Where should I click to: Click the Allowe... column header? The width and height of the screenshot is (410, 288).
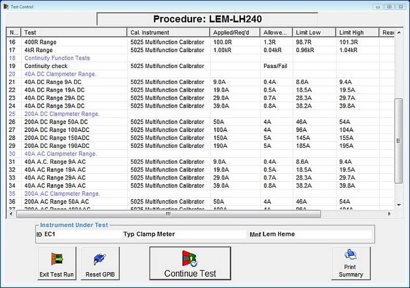click(x=276, y=32)
